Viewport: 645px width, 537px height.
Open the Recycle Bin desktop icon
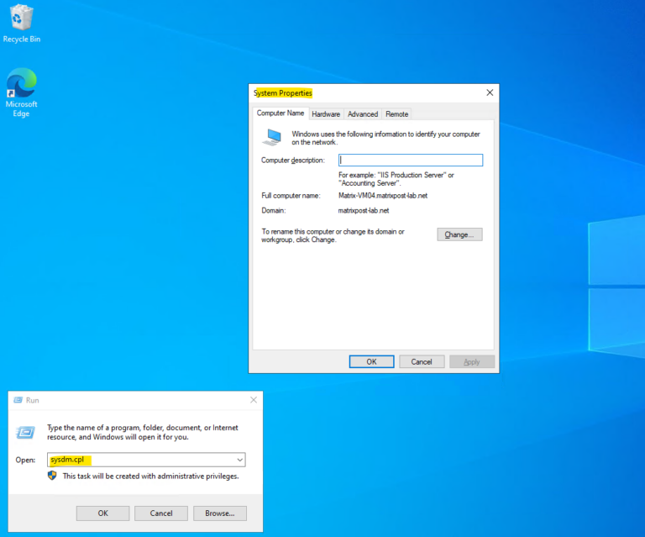tap(21, 23)
